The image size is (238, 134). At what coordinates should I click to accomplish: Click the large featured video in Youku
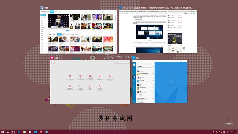58,21
